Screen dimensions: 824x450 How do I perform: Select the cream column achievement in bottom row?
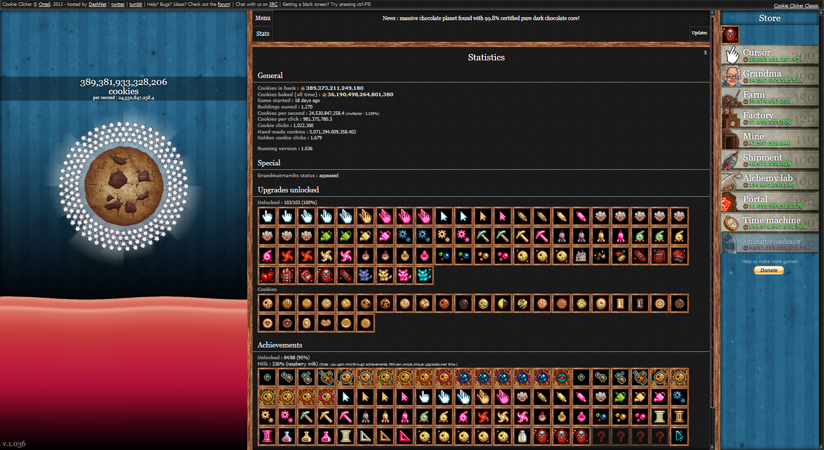tap(345, 436)
